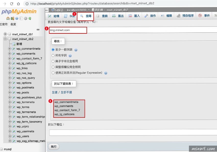The image size is (217, 152).
Task: Click the 於以下欄位 column input field
Action: (x=133, y=133)
